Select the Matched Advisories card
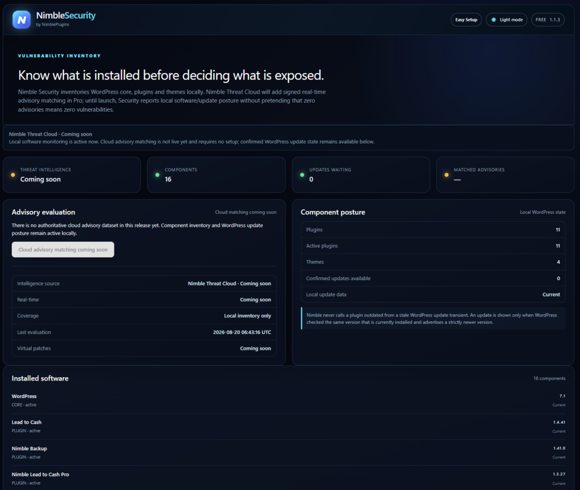Screen dimensions: 580x490 (505, 175)
